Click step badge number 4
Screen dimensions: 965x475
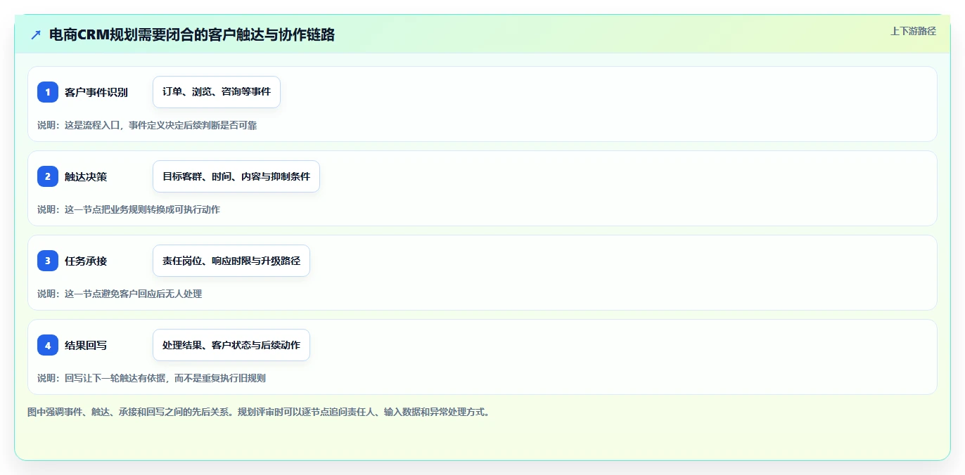[48, 345]
